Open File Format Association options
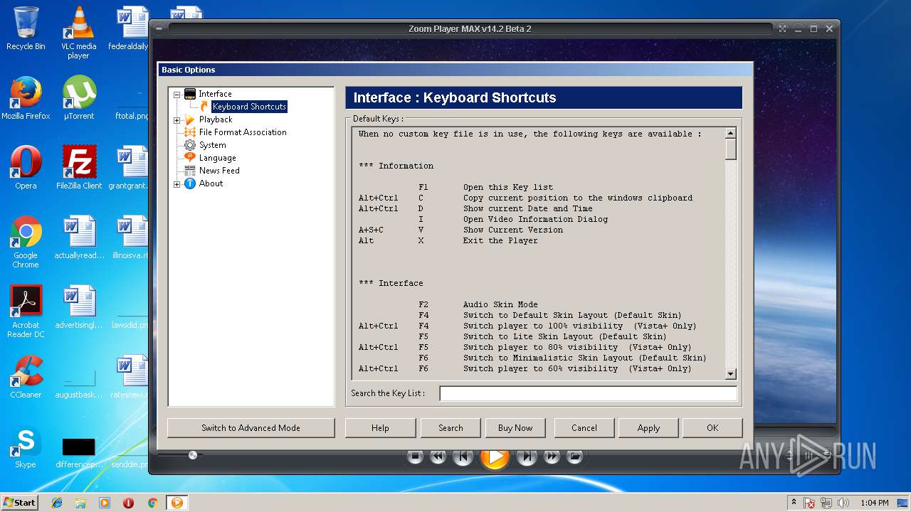The height and width of the screenshot is (512, 911). click(243, 132)
